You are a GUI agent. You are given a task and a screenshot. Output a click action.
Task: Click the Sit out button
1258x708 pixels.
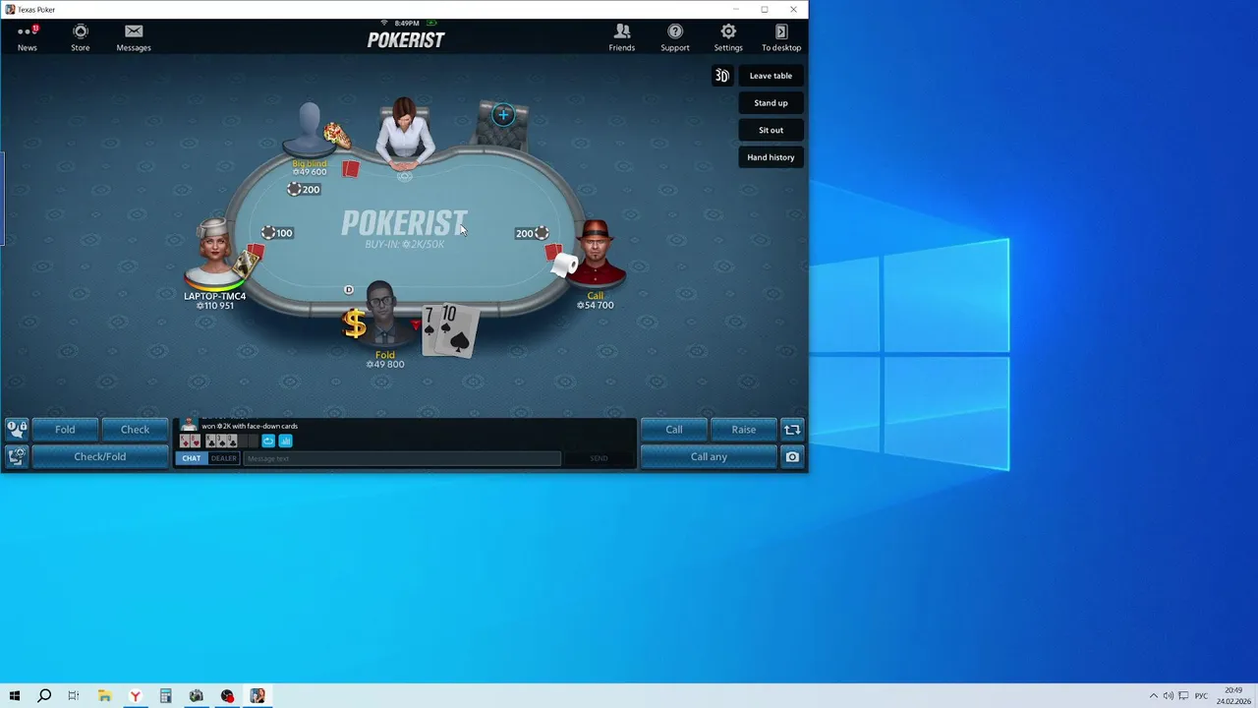click(x=771, y=130)
